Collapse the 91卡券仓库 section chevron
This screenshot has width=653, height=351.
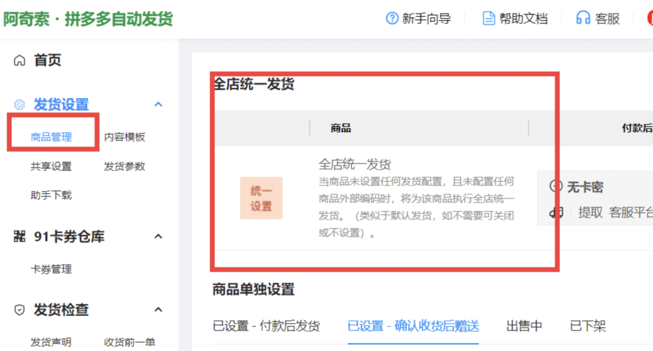[158, 236]
